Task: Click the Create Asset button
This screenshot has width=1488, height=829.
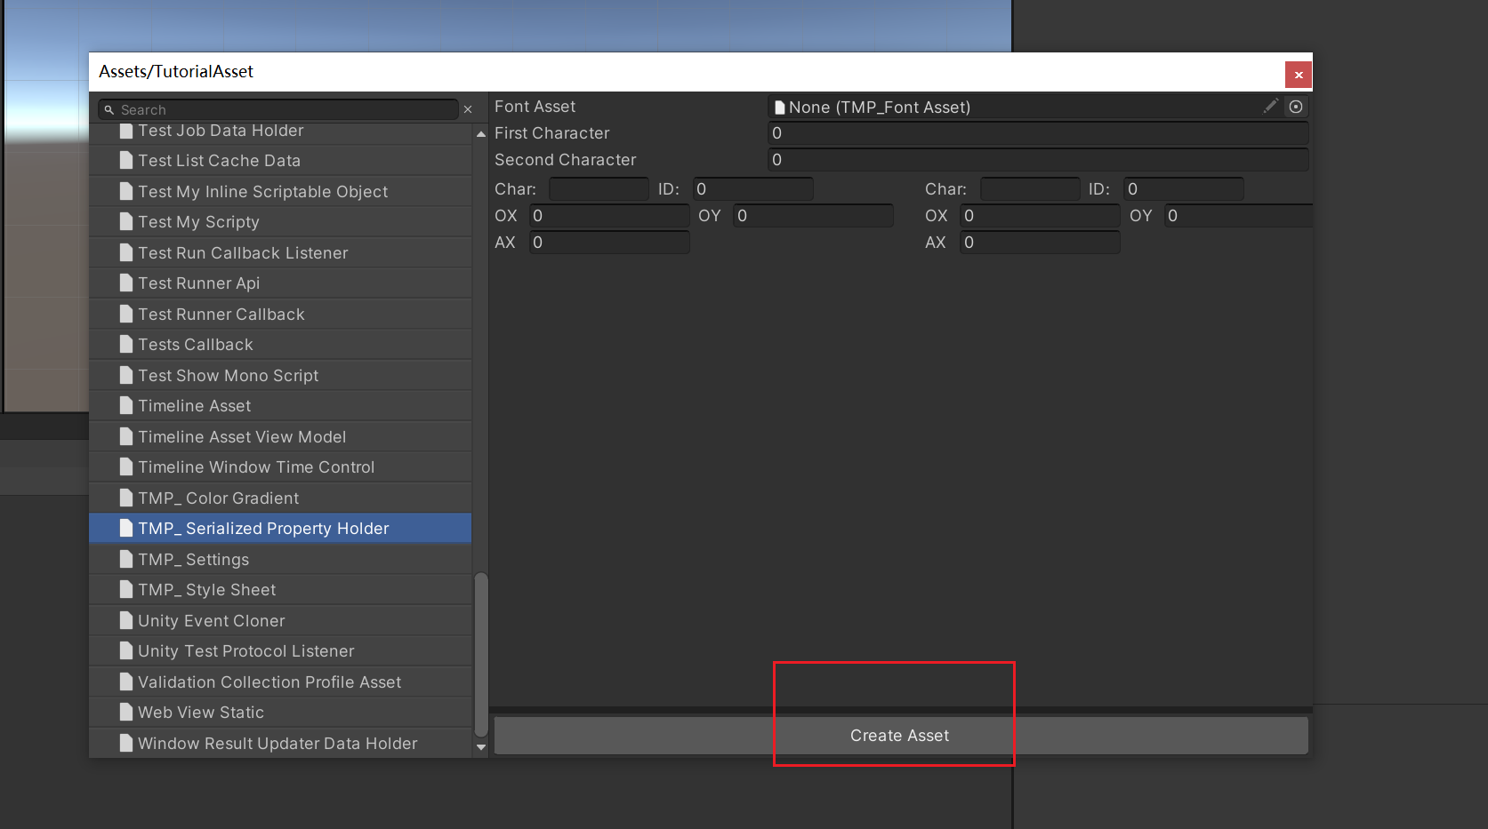Action: tap(901, 736)
